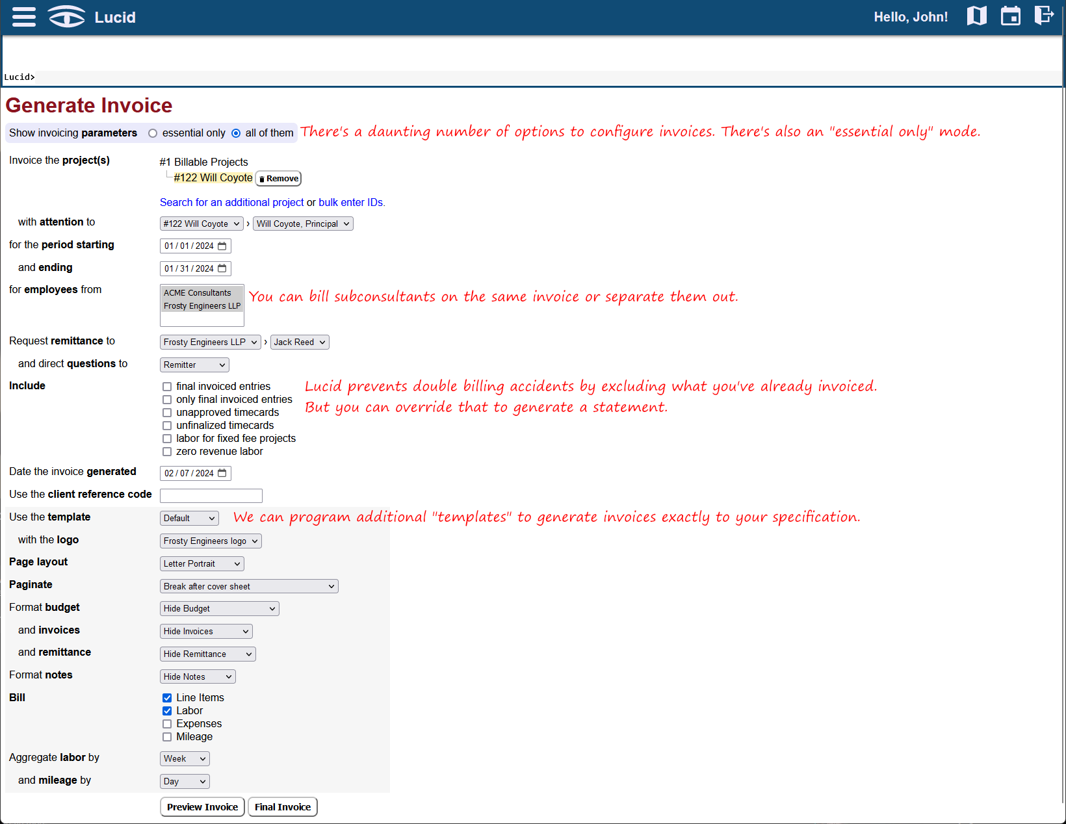This screenshot has width=1066, height=824.
Task: Open the 'Week' labor aggregation dropdown
Action: tap(185, 758)
